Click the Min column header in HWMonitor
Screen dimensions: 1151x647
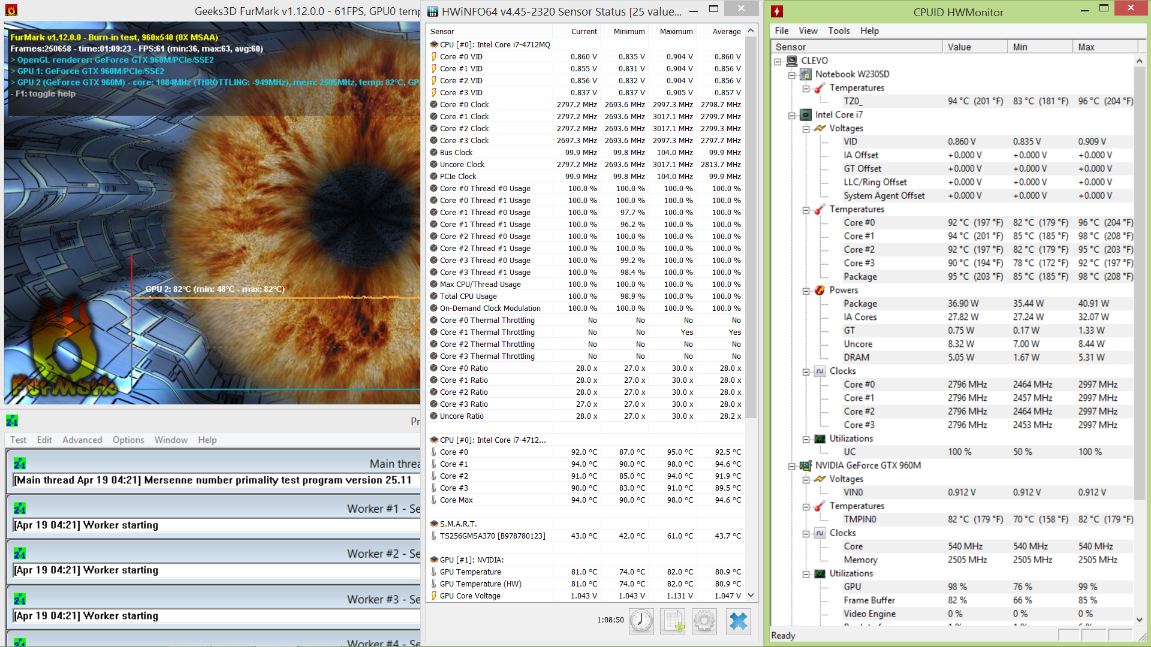click(x=1040, y=47)
